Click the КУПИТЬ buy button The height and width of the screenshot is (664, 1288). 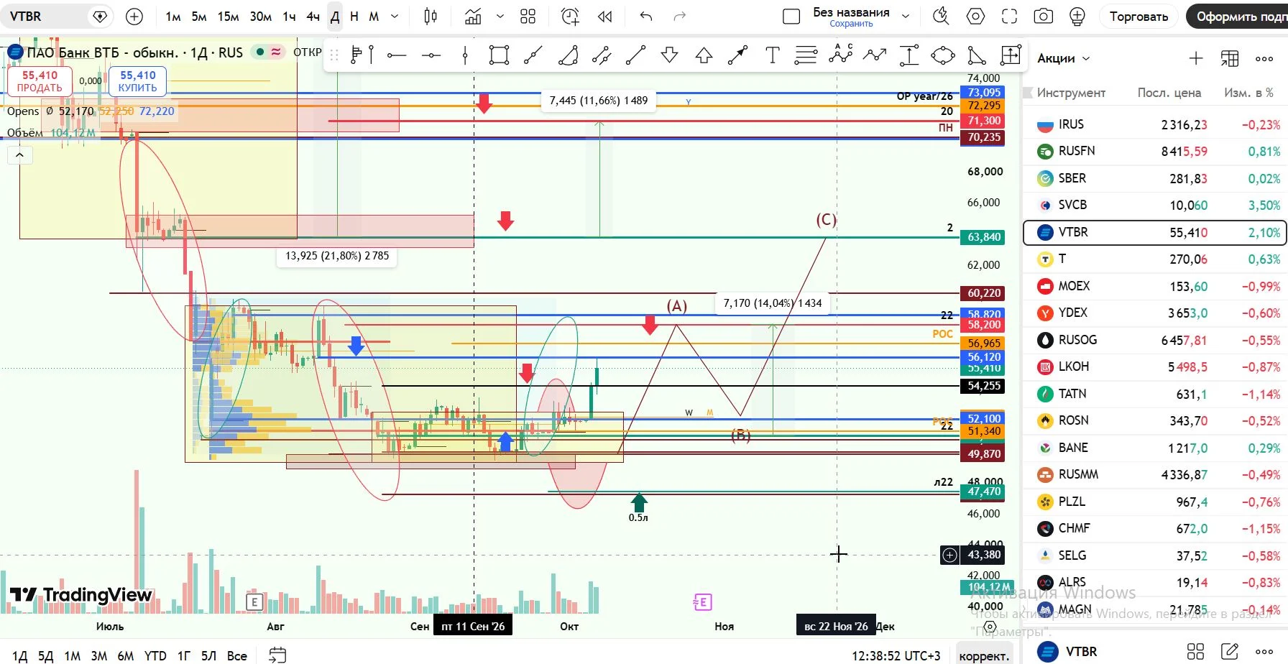click(x=138, y=81)
